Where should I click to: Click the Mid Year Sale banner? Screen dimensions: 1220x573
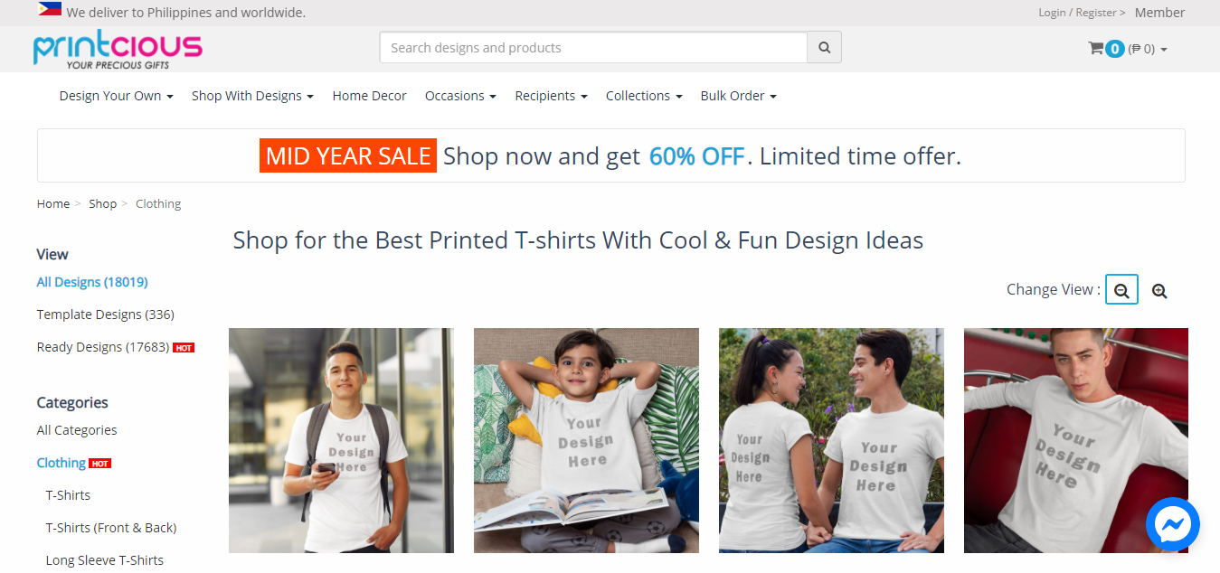pos(610,155)
